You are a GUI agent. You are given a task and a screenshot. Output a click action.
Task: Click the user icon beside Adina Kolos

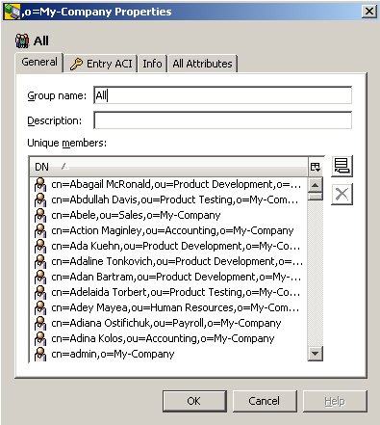click(40, 338)
